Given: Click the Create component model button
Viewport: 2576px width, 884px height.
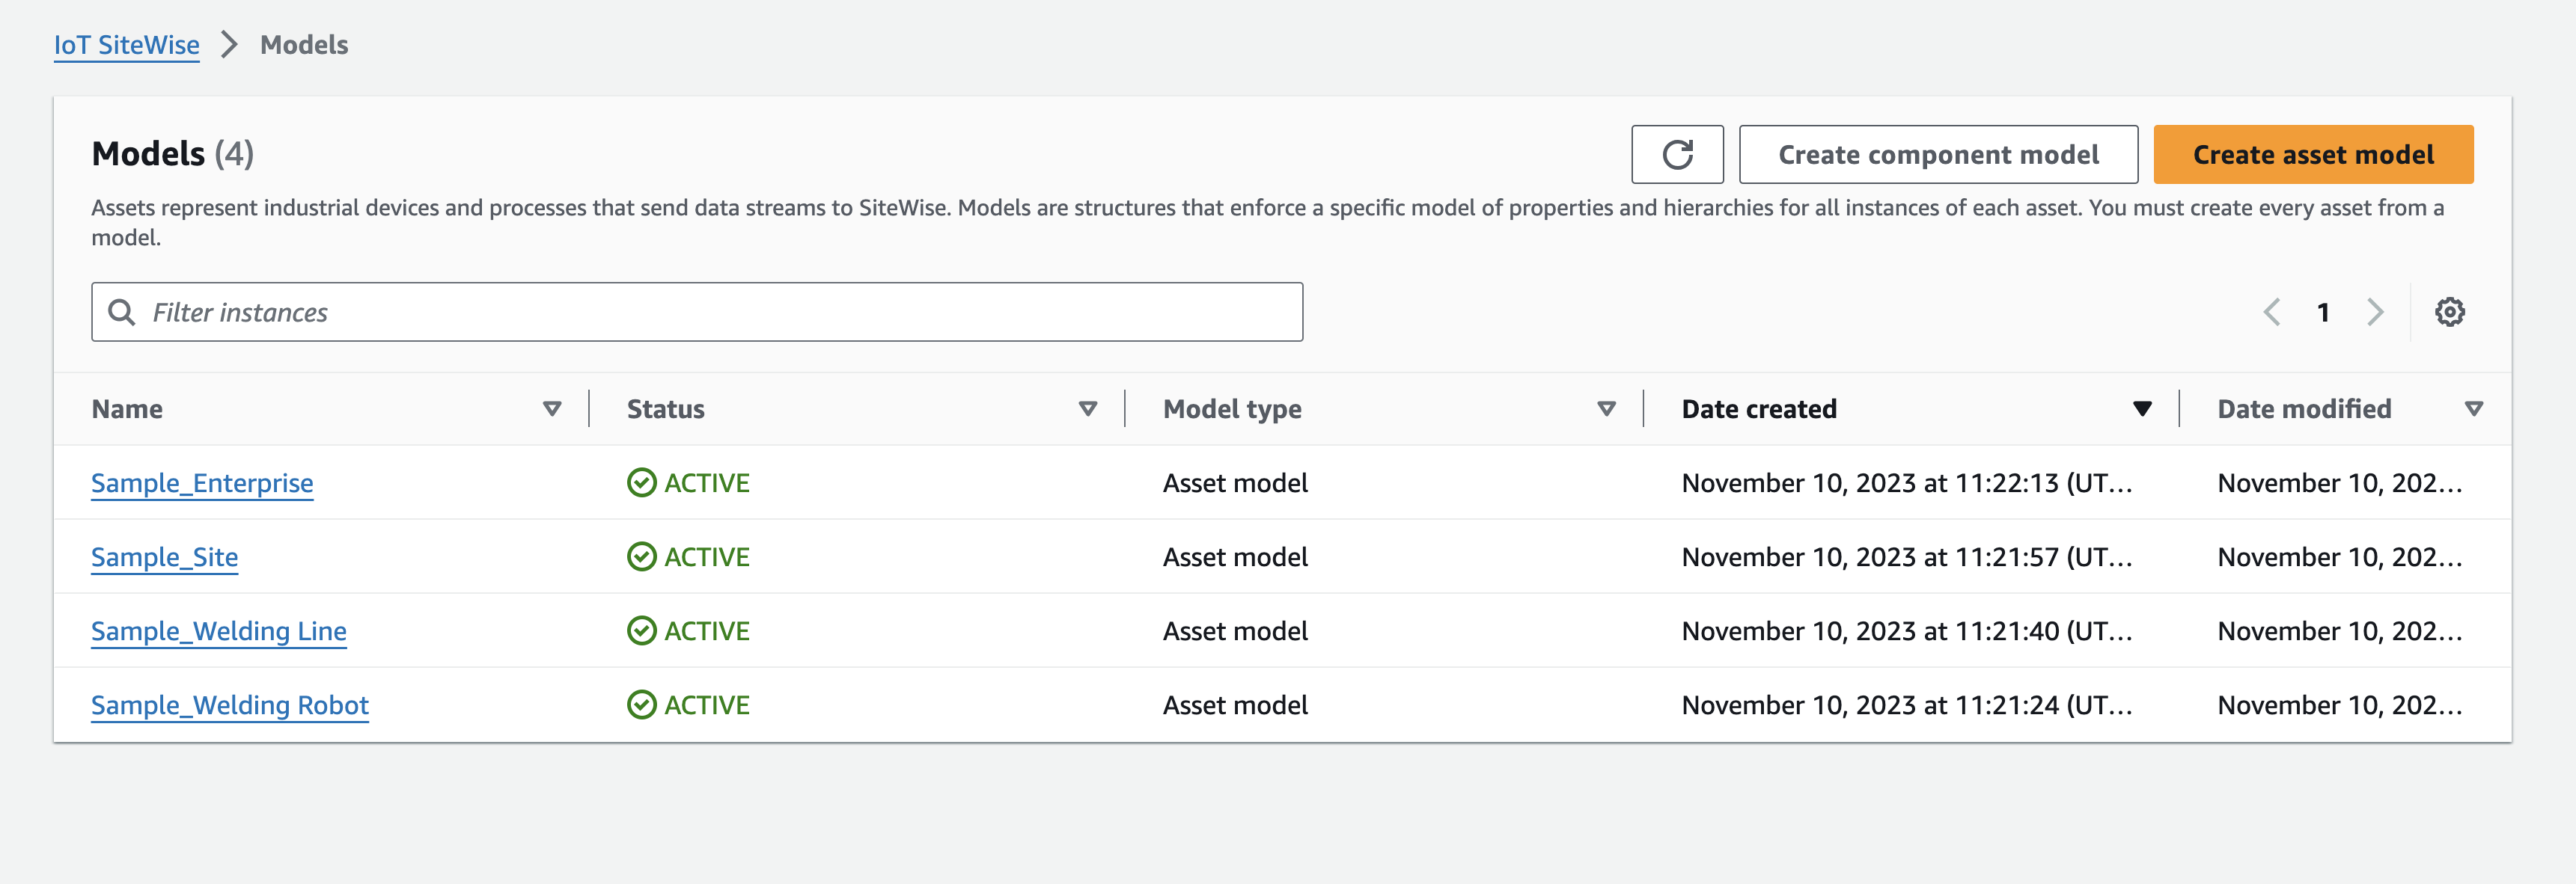Looking at the screenshot, I should tap(1938, 153).
